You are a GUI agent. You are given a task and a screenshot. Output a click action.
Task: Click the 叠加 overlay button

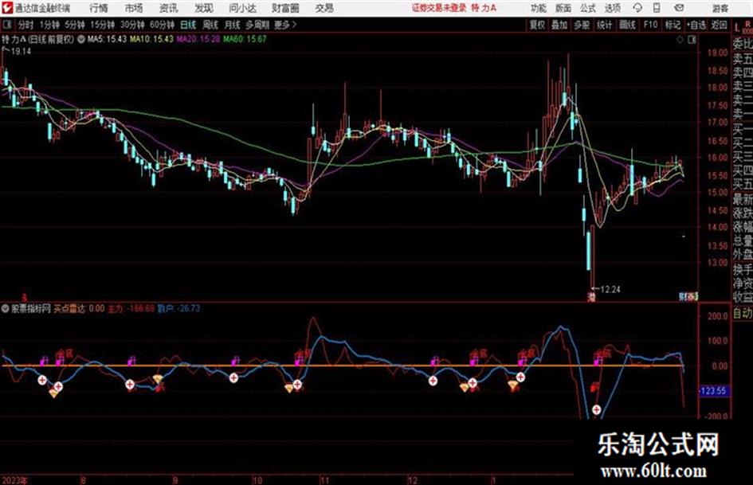click(x=559, y=25)
